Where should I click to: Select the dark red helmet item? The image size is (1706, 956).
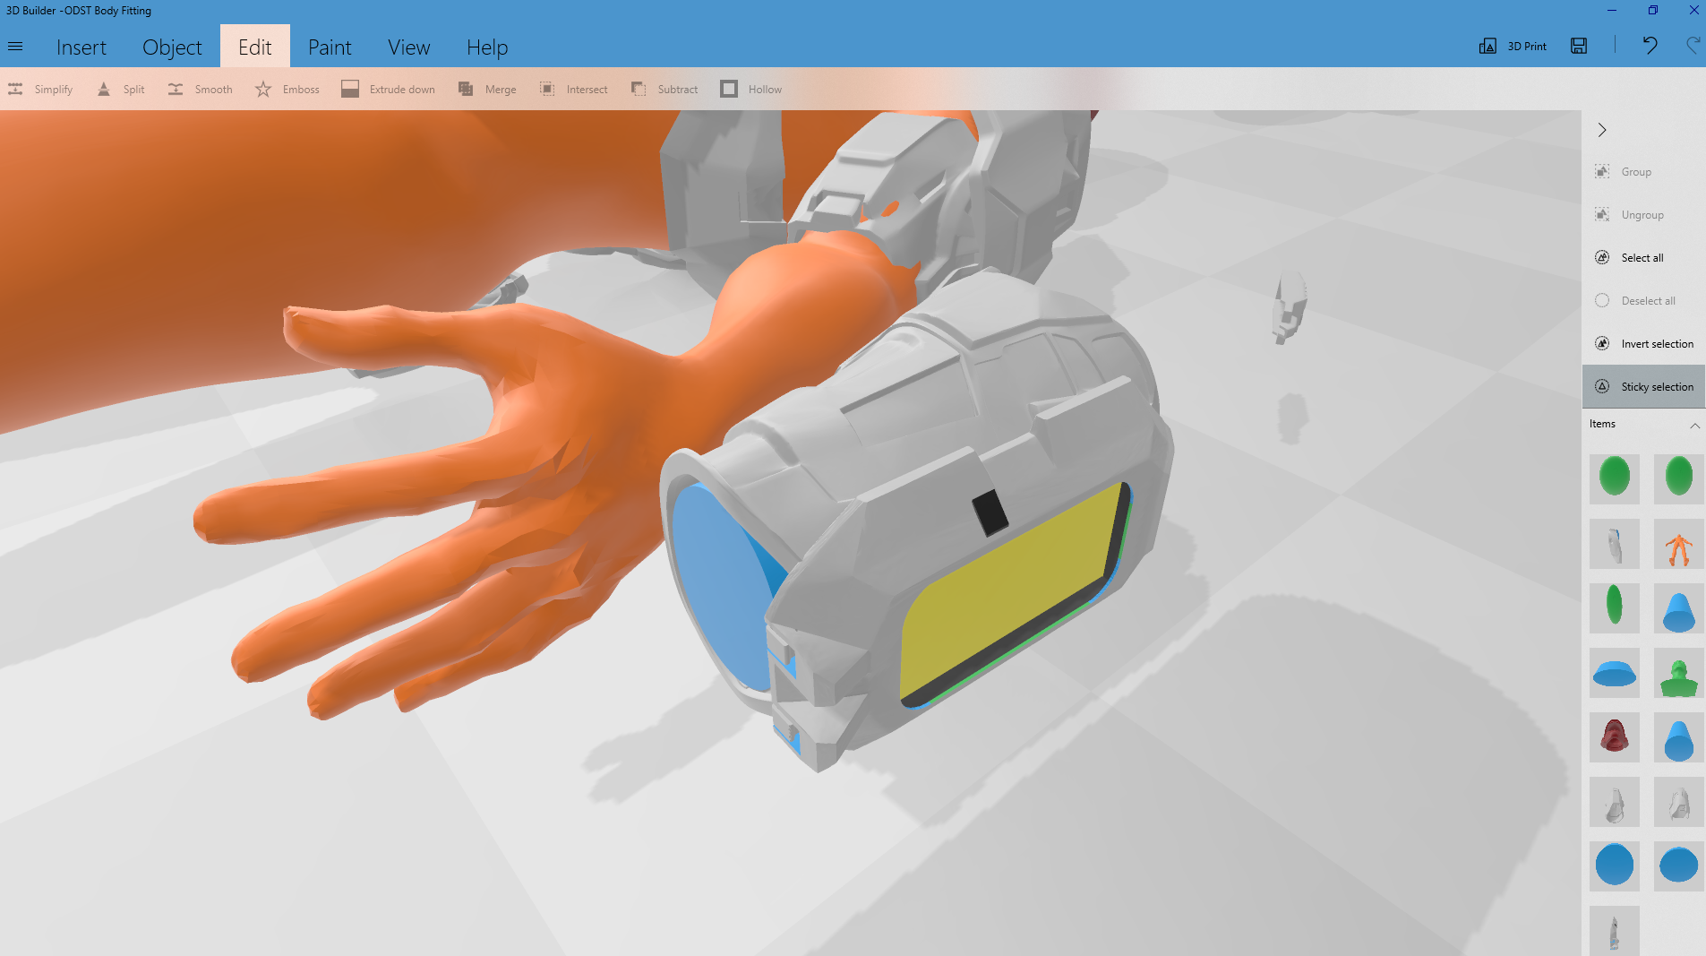[1615, 736]
